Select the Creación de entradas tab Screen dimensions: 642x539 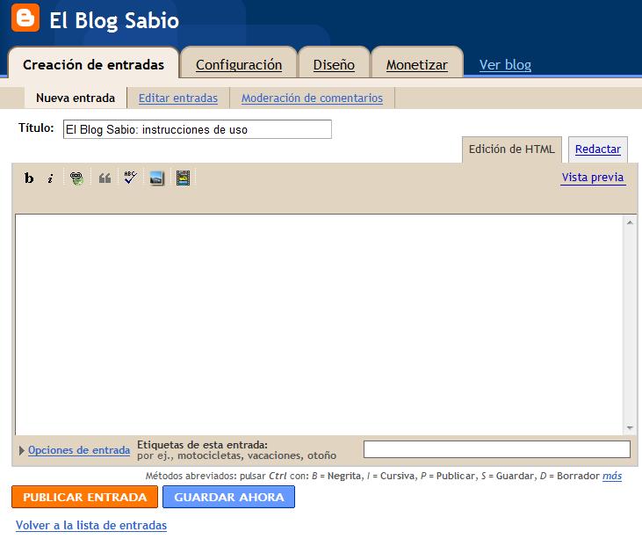(93, 65)
